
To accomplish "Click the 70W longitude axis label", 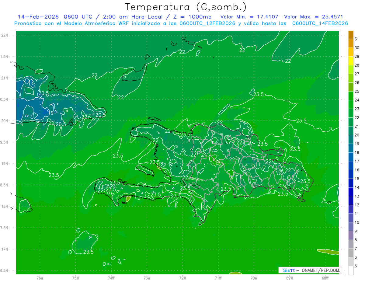I will tap(254, 278).
